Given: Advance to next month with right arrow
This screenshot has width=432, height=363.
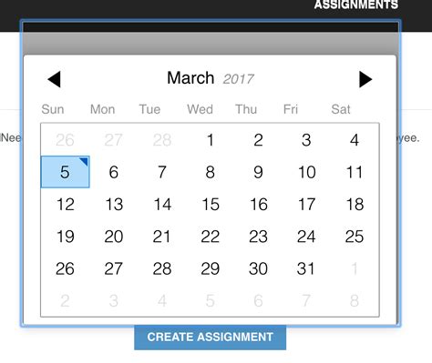Looking at the screenshot, I should [x=365, y=79].
